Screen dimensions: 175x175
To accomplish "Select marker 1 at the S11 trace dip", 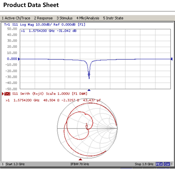I will click(x=89, y=74).
